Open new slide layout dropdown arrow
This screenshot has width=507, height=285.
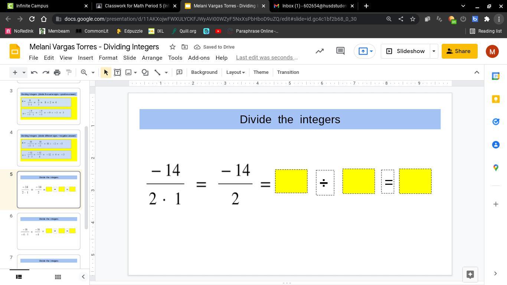[24, 72]
